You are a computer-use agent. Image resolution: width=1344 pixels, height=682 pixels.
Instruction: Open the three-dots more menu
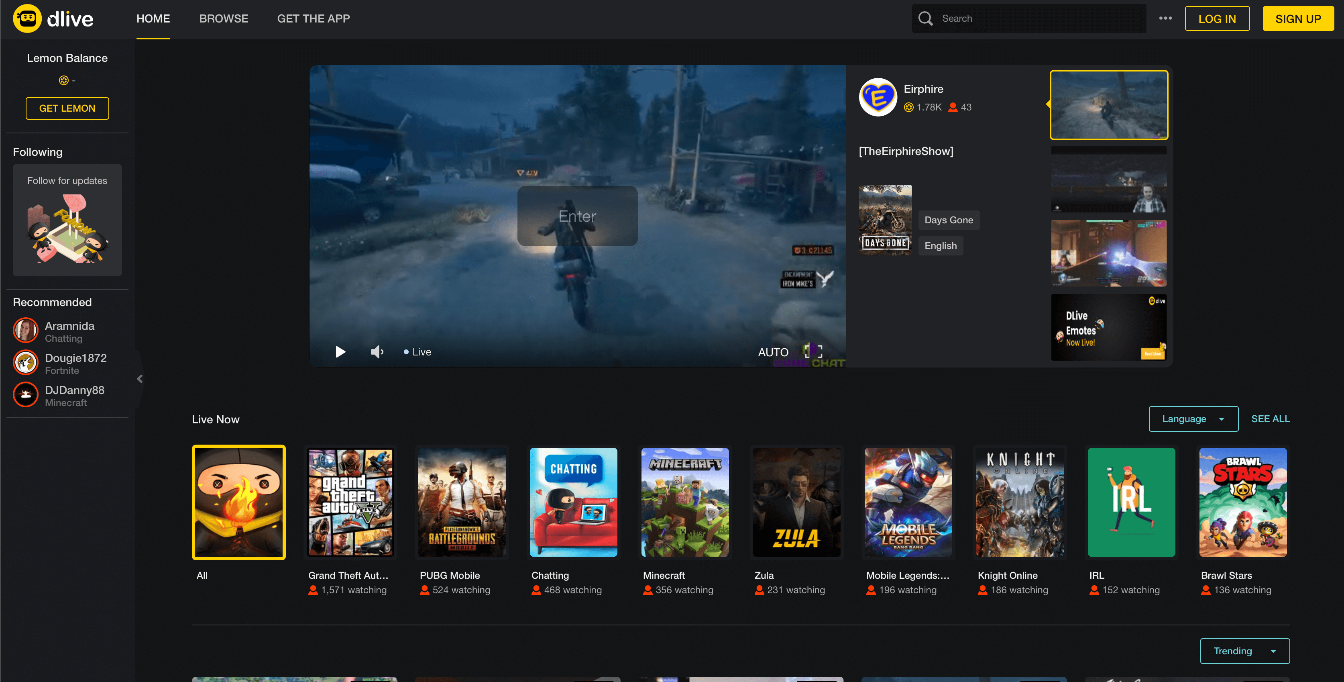click(x=1165, y=18)
